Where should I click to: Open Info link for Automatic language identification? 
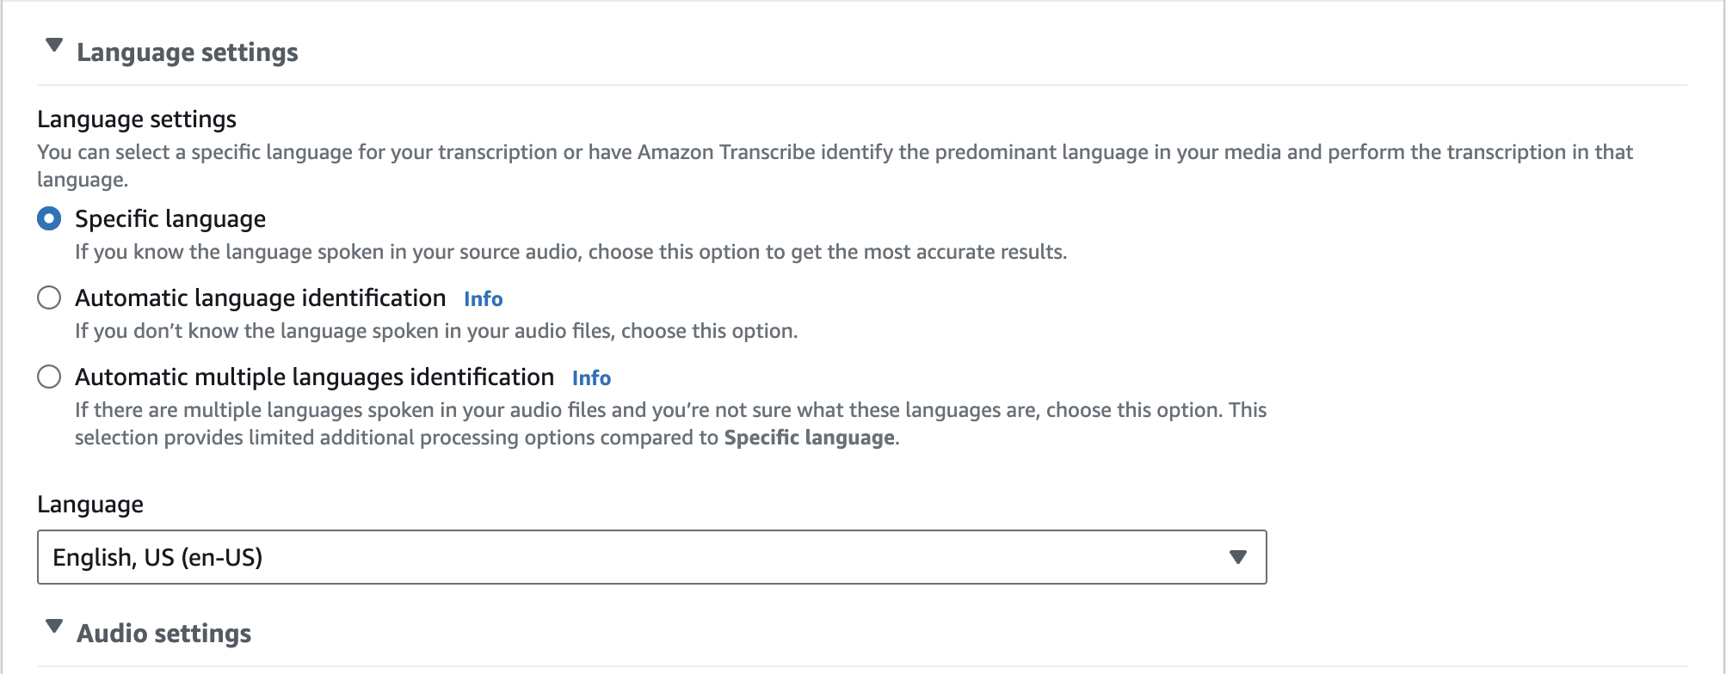coord(483,299)
